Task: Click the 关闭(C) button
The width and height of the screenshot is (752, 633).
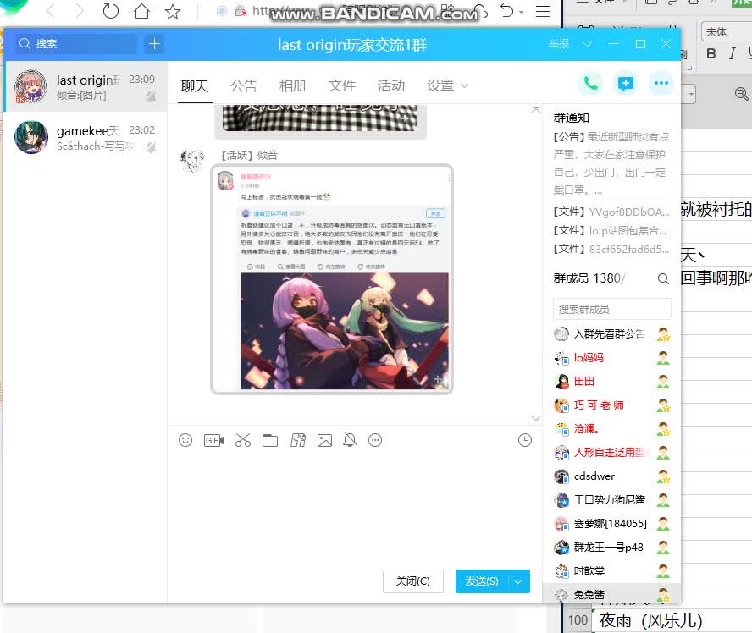Action: [x=413, y=581]
